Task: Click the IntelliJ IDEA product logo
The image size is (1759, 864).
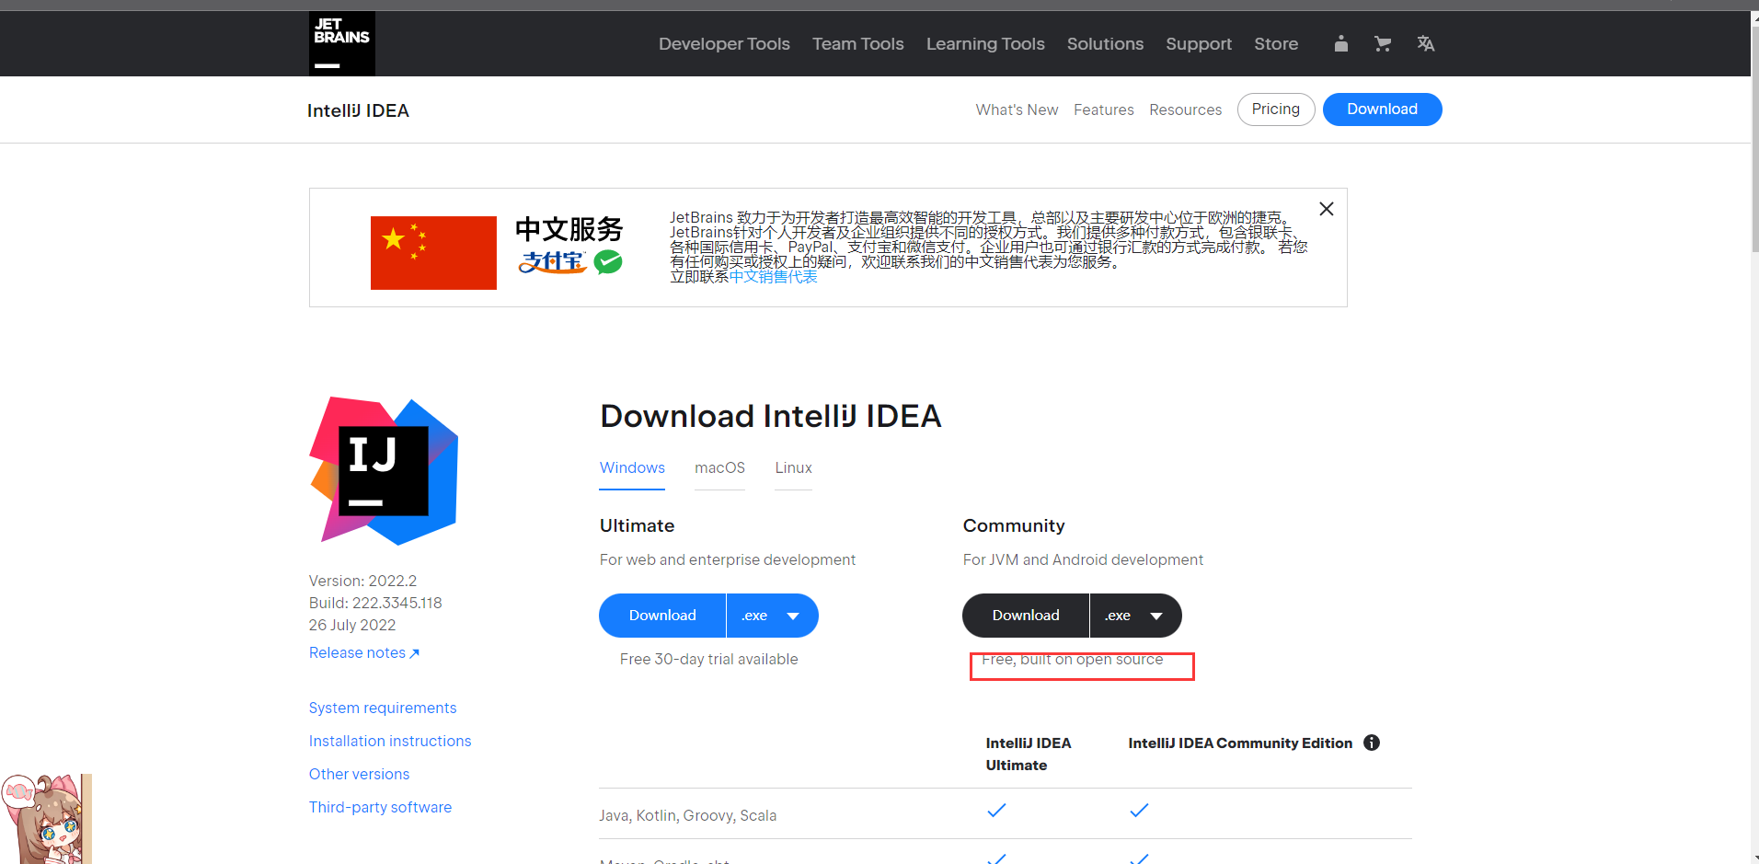Action: (x=384, y=471)
